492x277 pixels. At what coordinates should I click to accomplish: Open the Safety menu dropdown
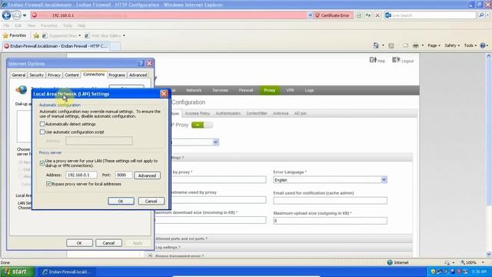452,45
